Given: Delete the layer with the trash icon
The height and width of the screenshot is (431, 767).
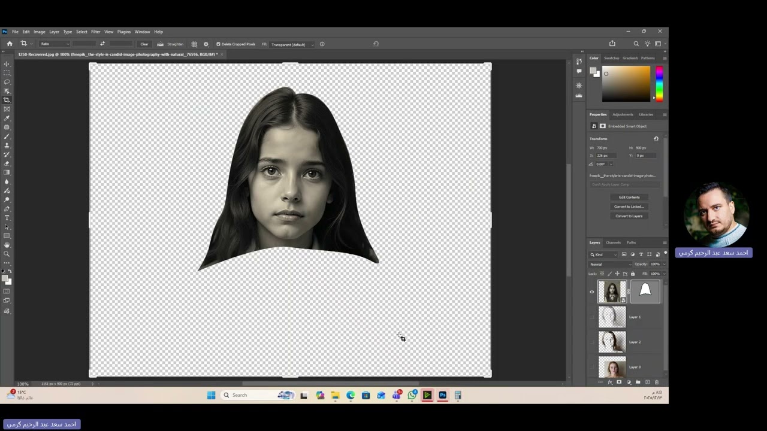Looking at the screenshot, I should tap(657, 382).
